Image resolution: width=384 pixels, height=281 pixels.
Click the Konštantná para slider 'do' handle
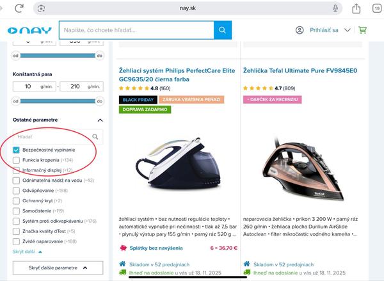click(100, 101)
